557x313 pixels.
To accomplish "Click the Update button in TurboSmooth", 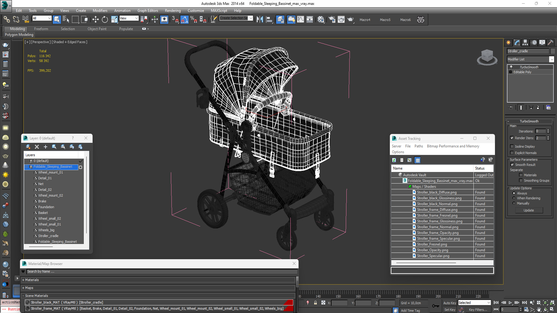I will tap(529, 210).
